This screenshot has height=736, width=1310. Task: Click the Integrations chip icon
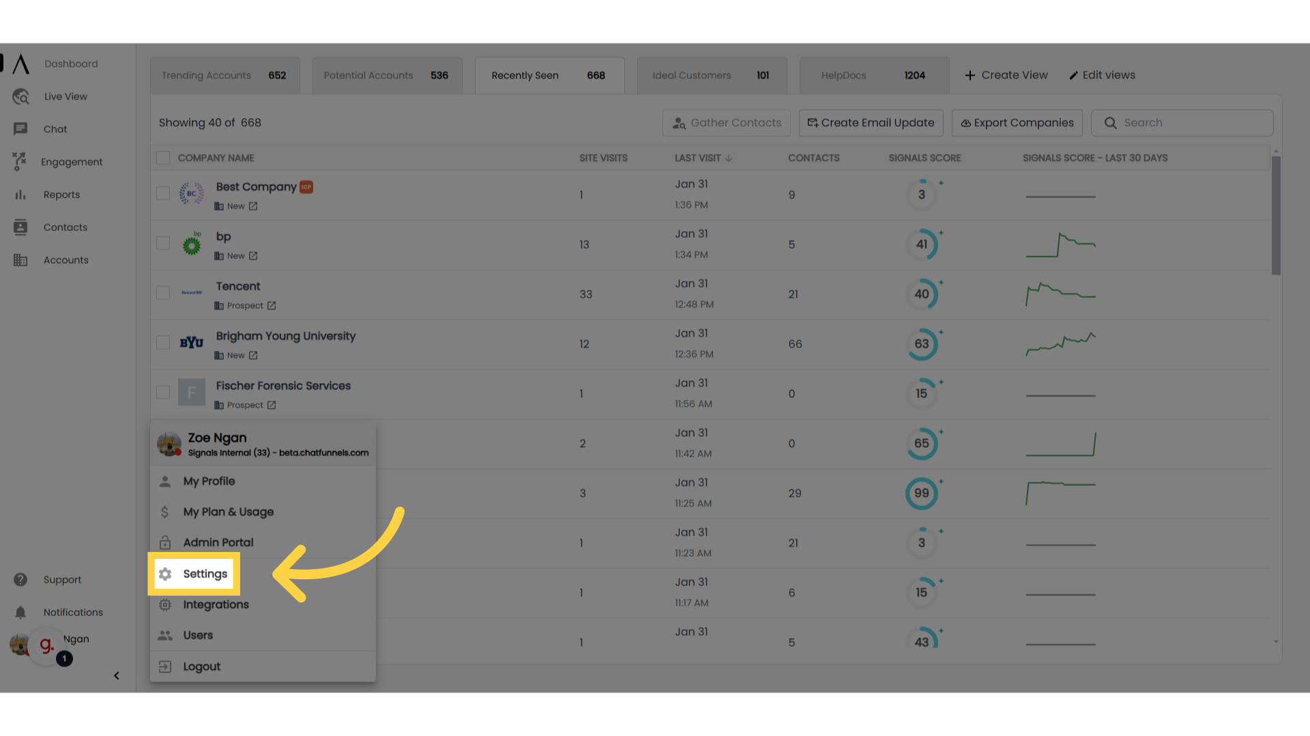[165, 604]
